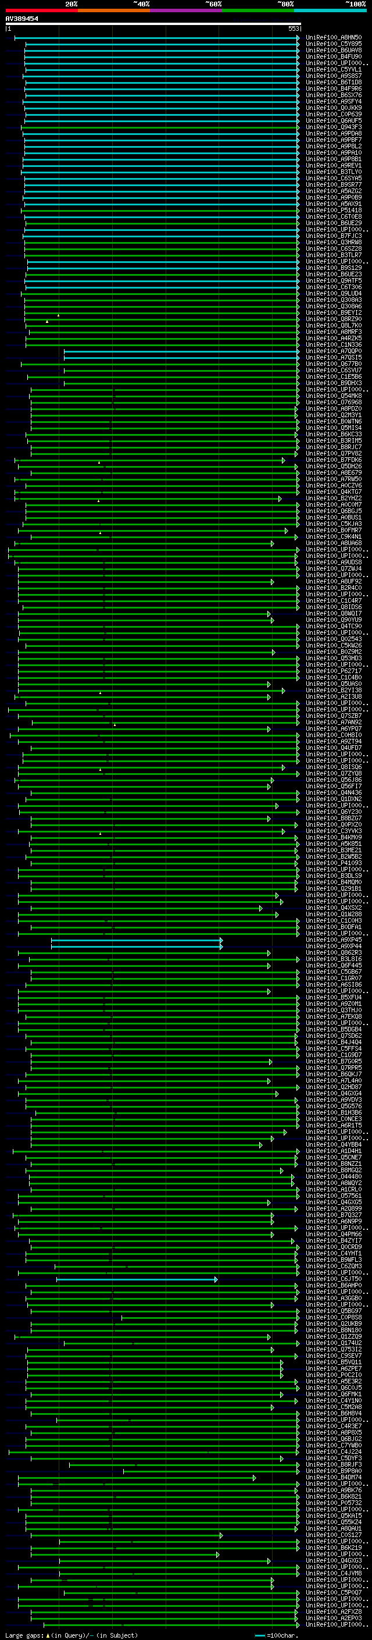The width and height of the screenshot is (372, 1640).
Task: Select the UniRef100_Q9ATF5 label
Action: [333, 281]
